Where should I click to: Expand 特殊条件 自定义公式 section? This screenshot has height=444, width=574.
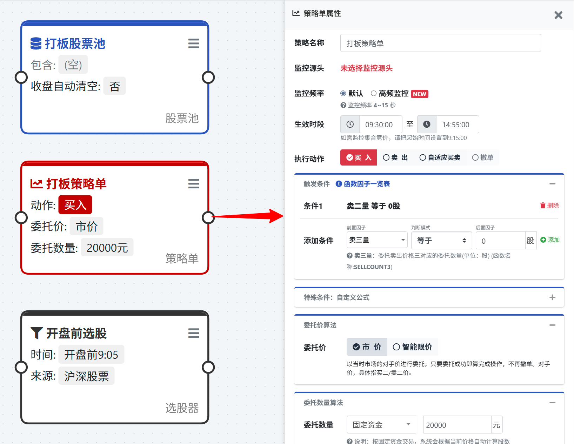552,297
